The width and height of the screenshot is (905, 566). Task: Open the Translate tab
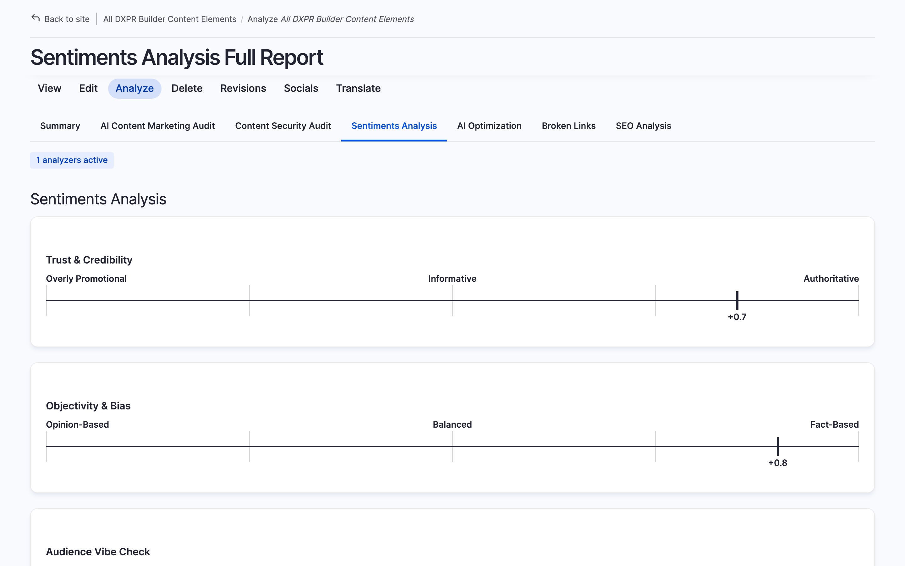(358, 88)
